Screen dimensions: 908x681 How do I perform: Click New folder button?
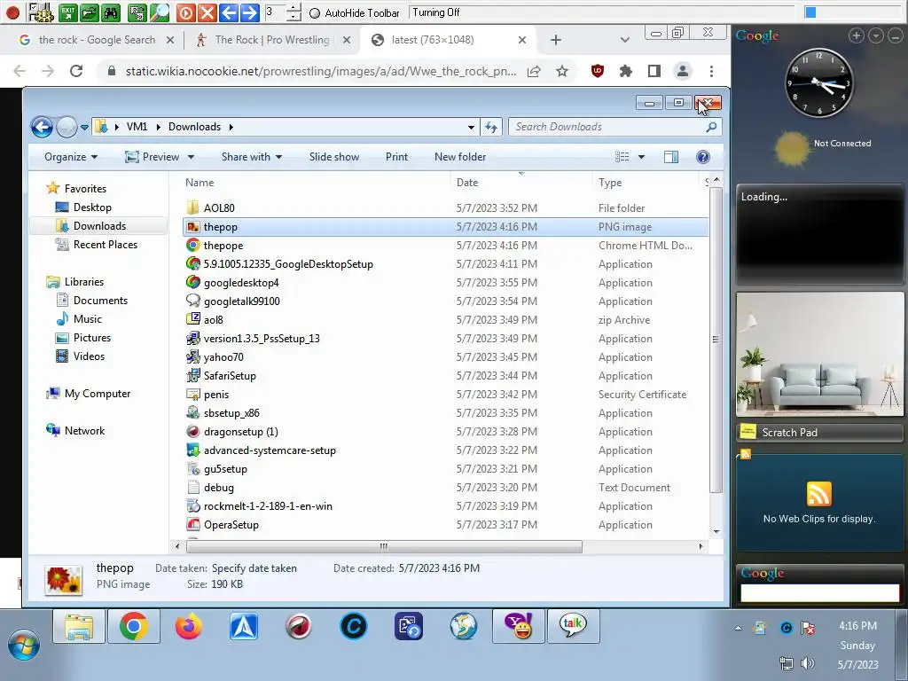pos(460,157)
